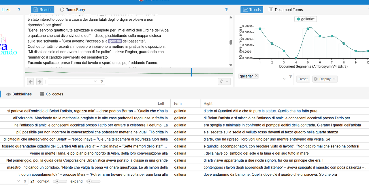
Task: Click the Reader line "Facendo spallucce, prese l'arma"
Action: tap(93, 63)
